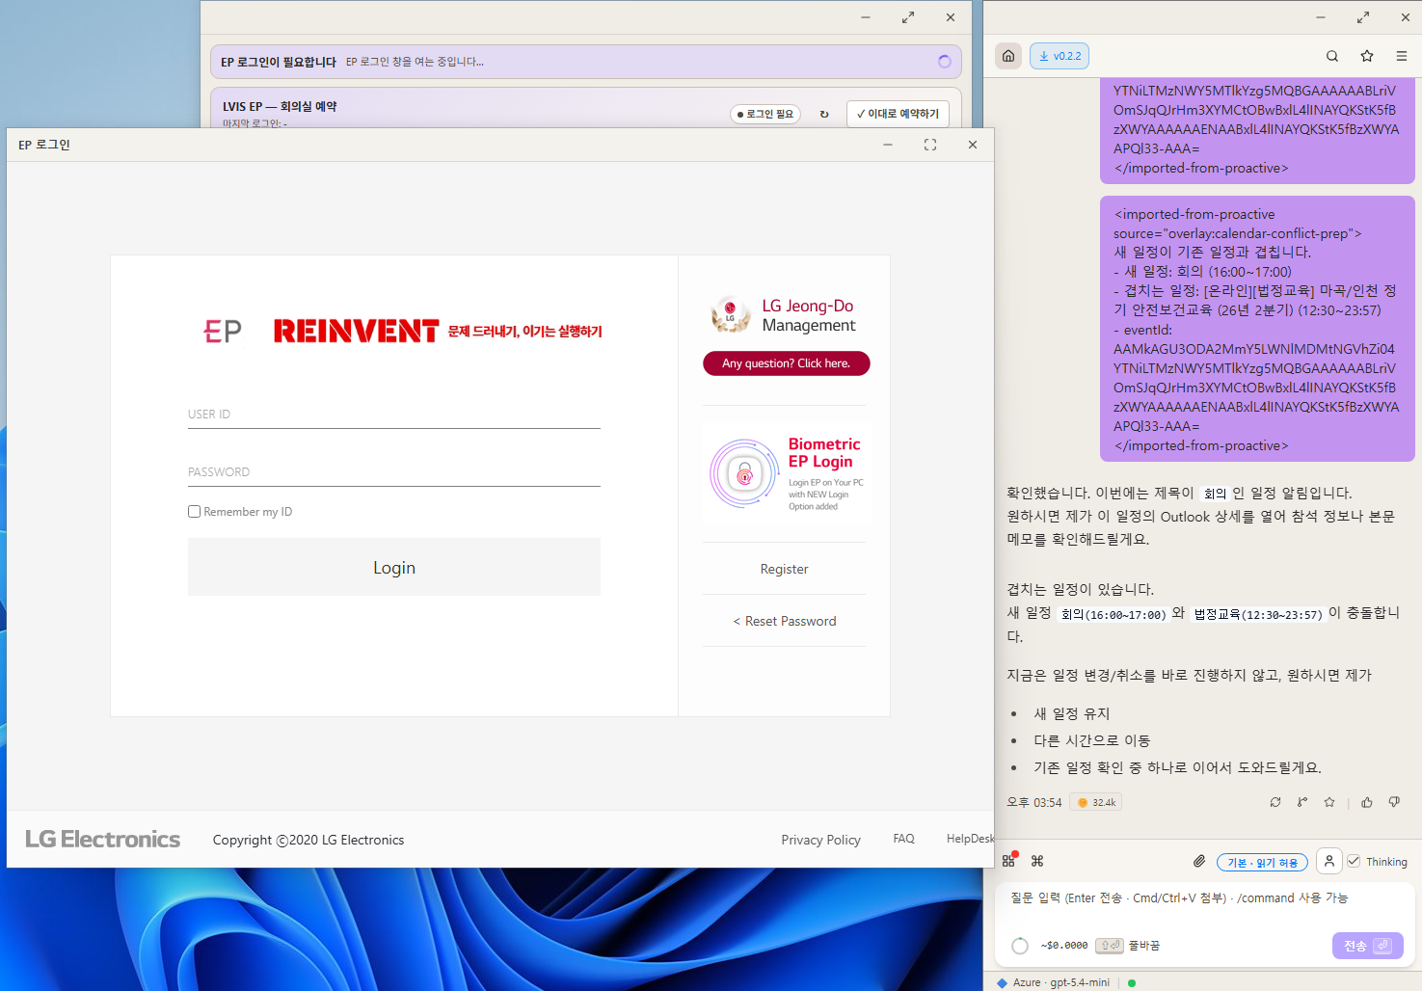Click the ~$0.0000 cost estimate text
The width and height of the screenshot is (1422, 991).
[x=1064, y=946]
